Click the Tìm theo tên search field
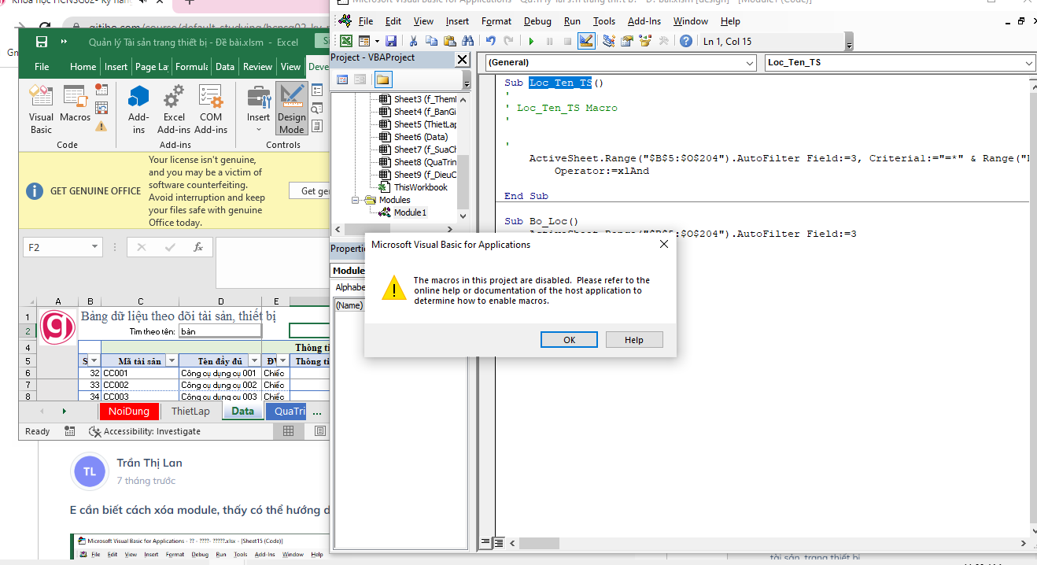The image size is (1037, 565). click(220, 331)
